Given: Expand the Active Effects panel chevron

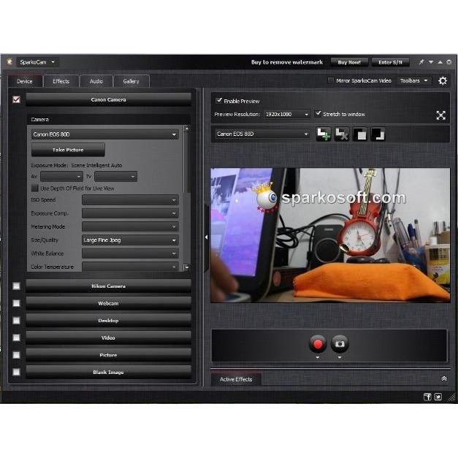Looking at the screenshot, I should 443,378.
